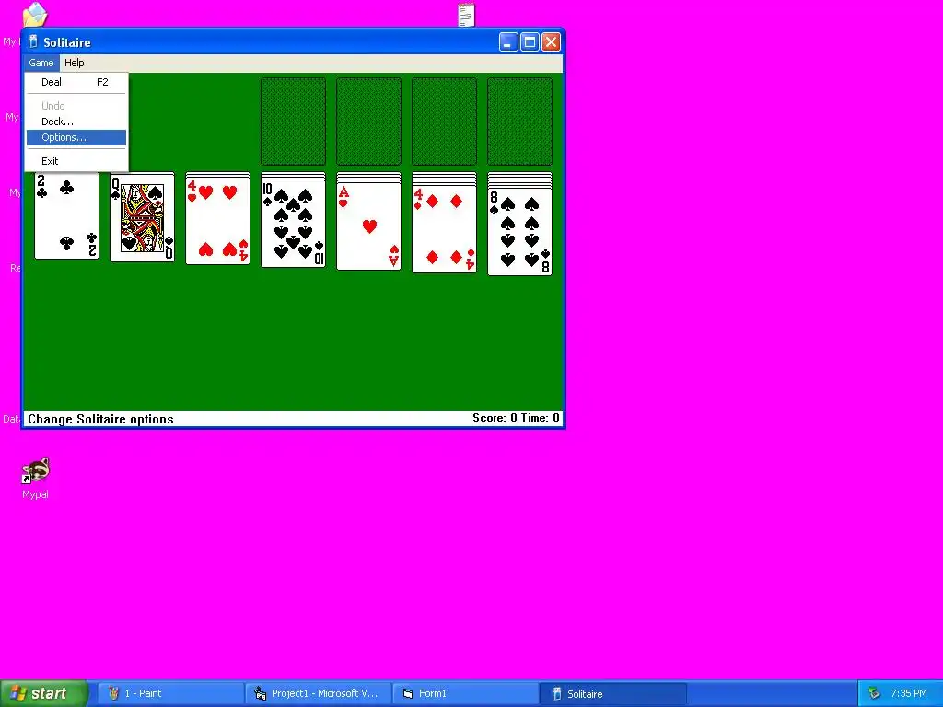Click the ace of hearts card

click(x=368, y=226)
